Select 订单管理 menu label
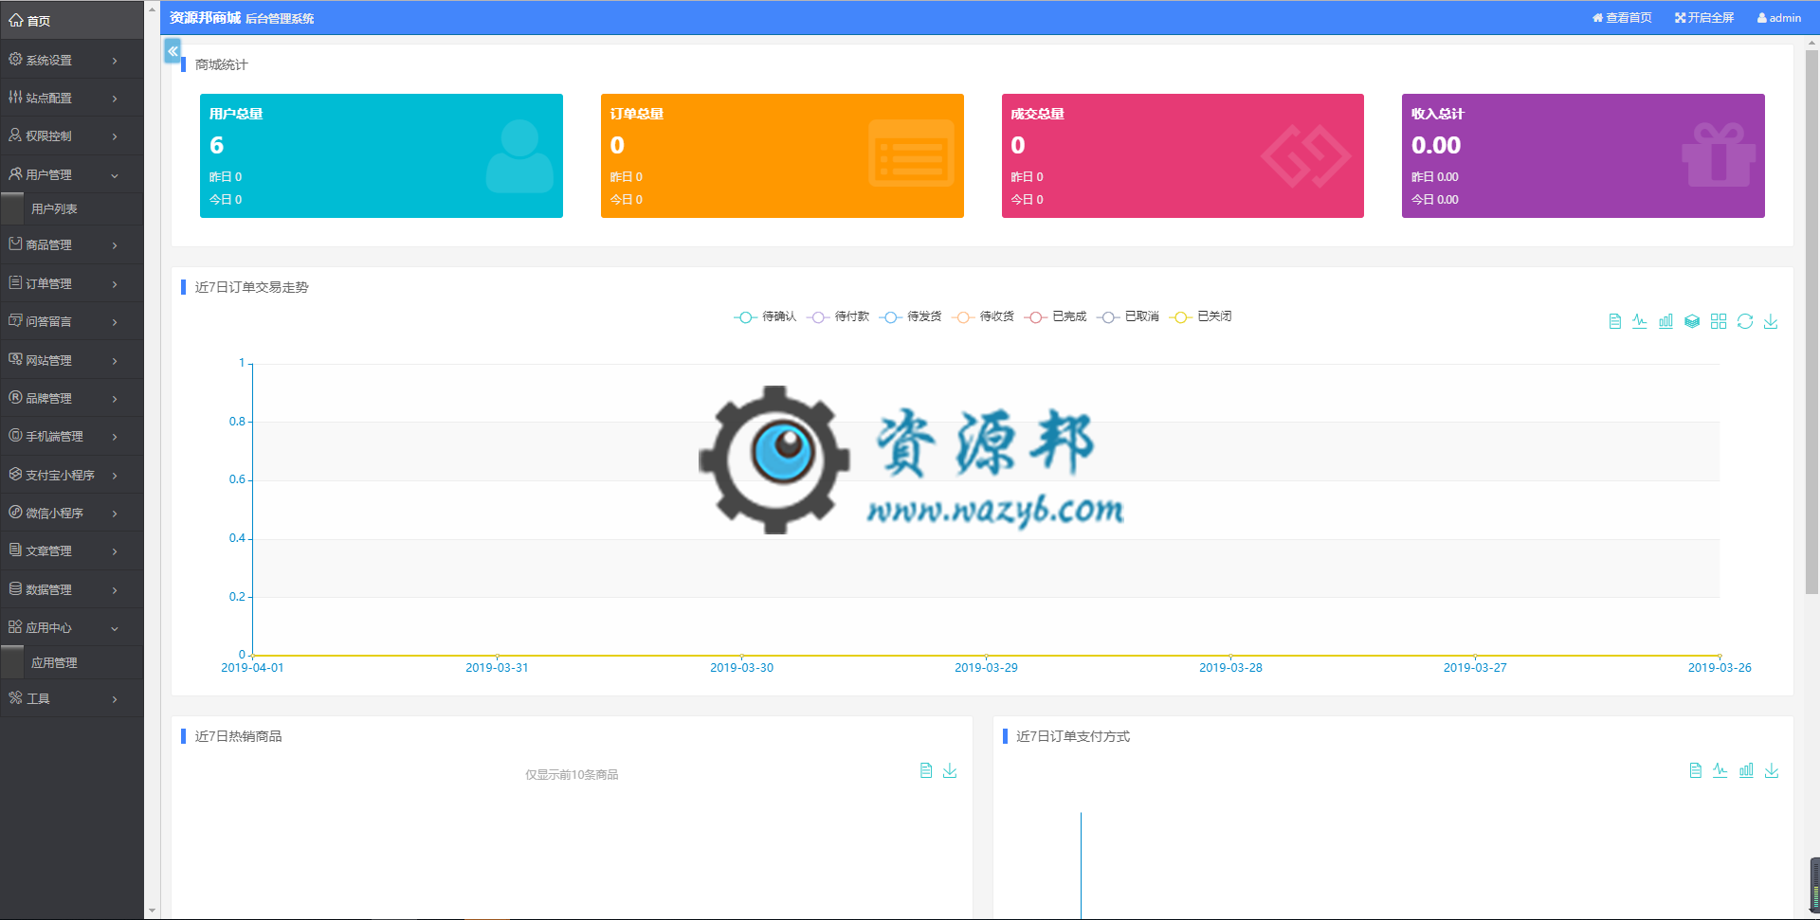This screenshot has width=1820, height=920. [48, 283]
